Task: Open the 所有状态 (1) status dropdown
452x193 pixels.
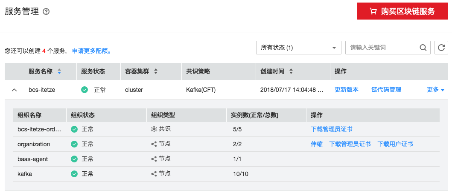Action: [298, 48]
